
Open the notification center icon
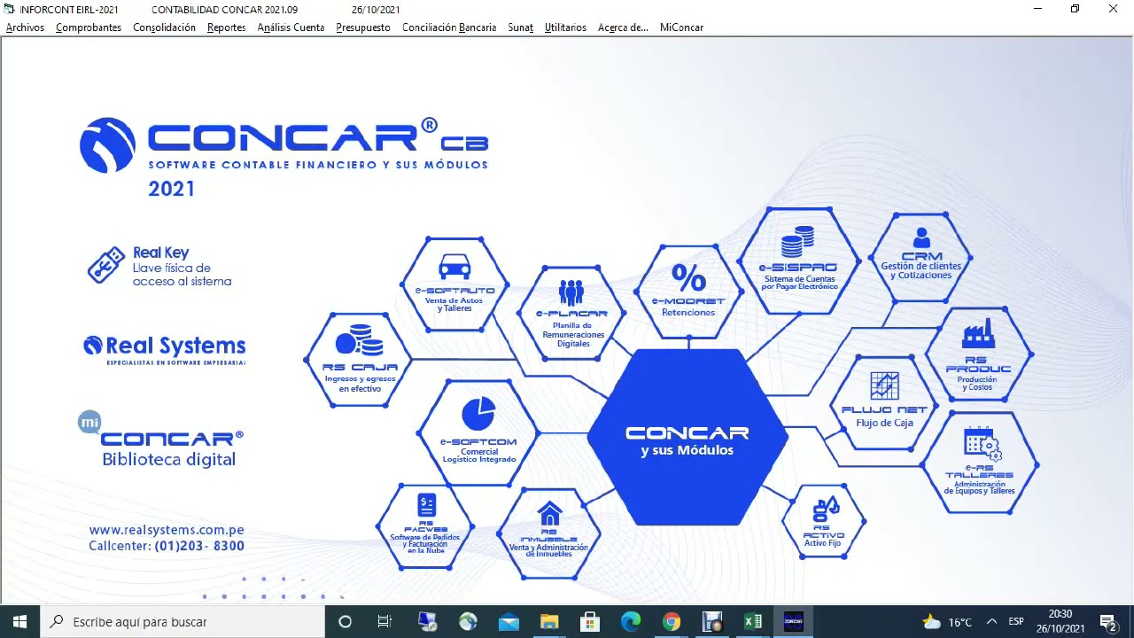pyautogui.click(x=1107, y=622)
